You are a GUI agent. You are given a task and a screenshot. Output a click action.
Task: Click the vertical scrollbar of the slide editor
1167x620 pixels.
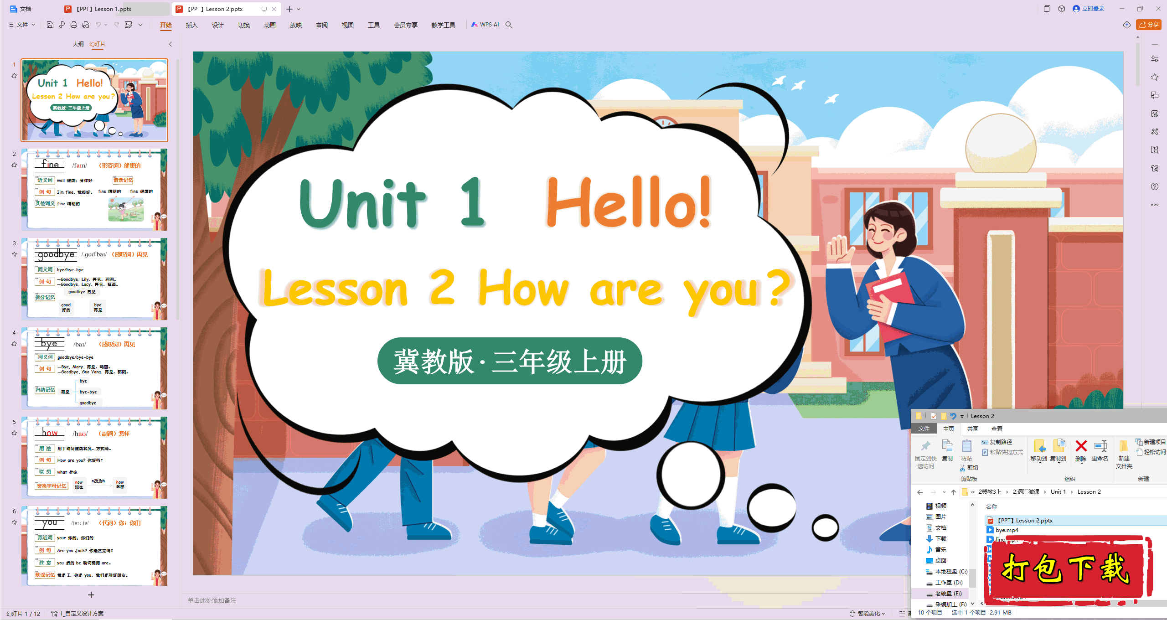click(1138, 64)
